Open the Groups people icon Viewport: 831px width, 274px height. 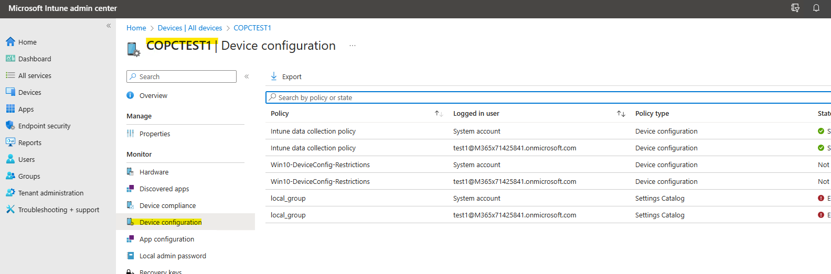pos(10,176)
